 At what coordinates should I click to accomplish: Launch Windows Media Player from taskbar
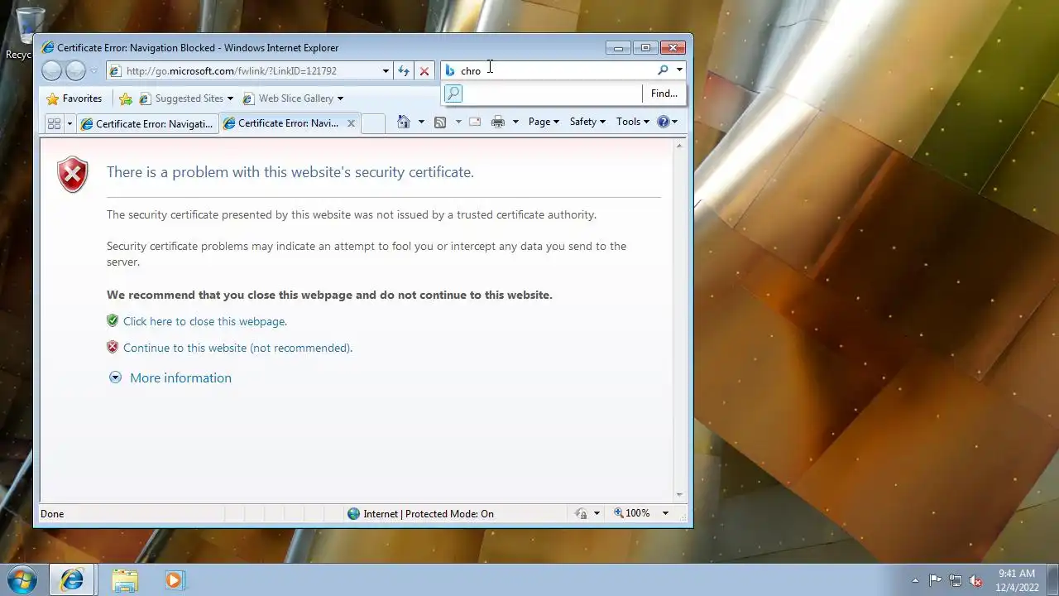tap(174, 579)
